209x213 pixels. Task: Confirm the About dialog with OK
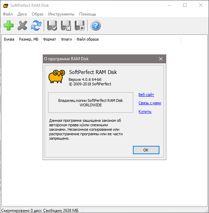pos(146,150)
